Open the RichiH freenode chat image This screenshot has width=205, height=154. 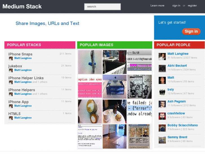139,62
